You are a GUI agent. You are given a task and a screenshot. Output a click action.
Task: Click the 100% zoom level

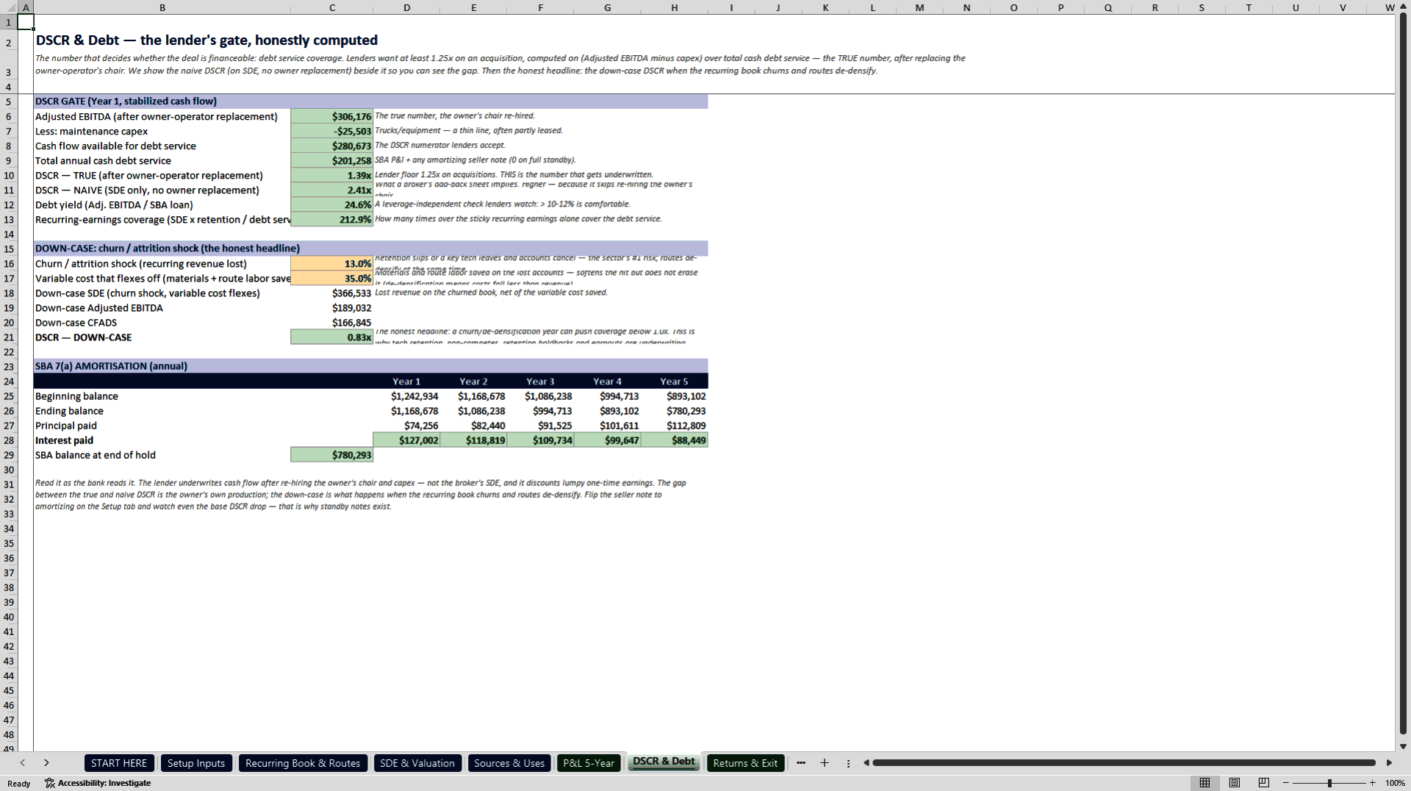1395,783
